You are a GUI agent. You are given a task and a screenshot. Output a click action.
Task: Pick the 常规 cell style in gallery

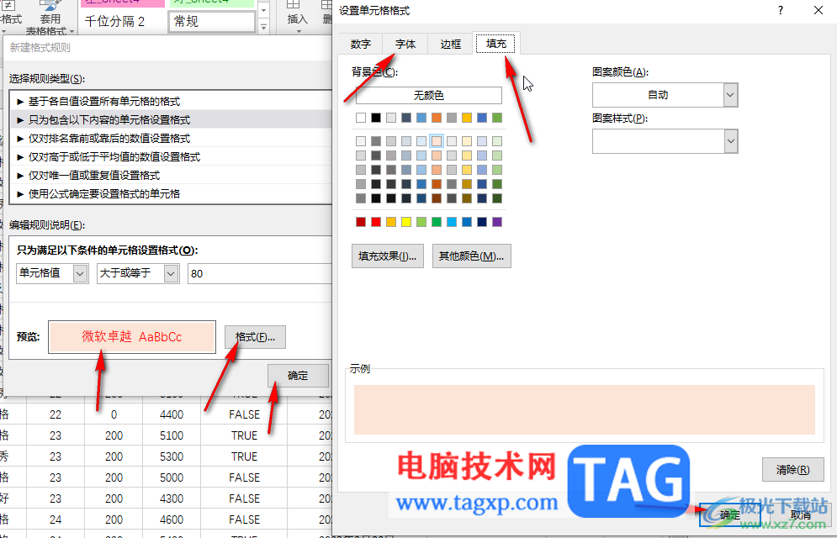(x=212, y=21)
